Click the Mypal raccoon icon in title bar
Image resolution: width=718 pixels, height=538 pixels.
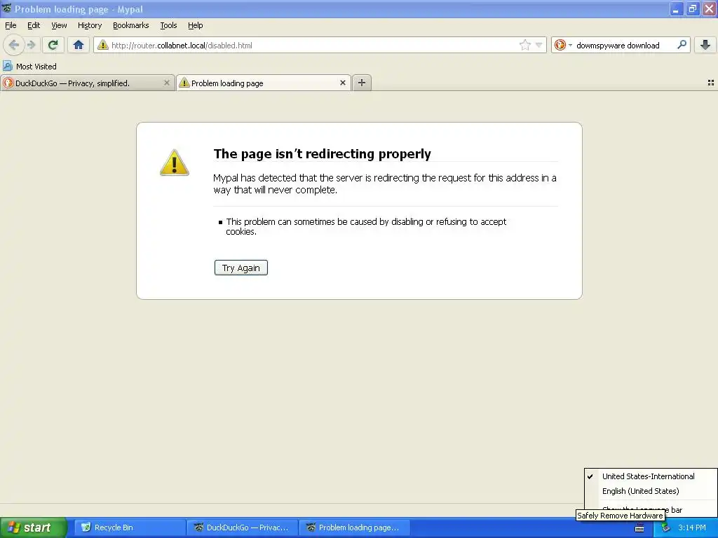[x=7, y=8]
